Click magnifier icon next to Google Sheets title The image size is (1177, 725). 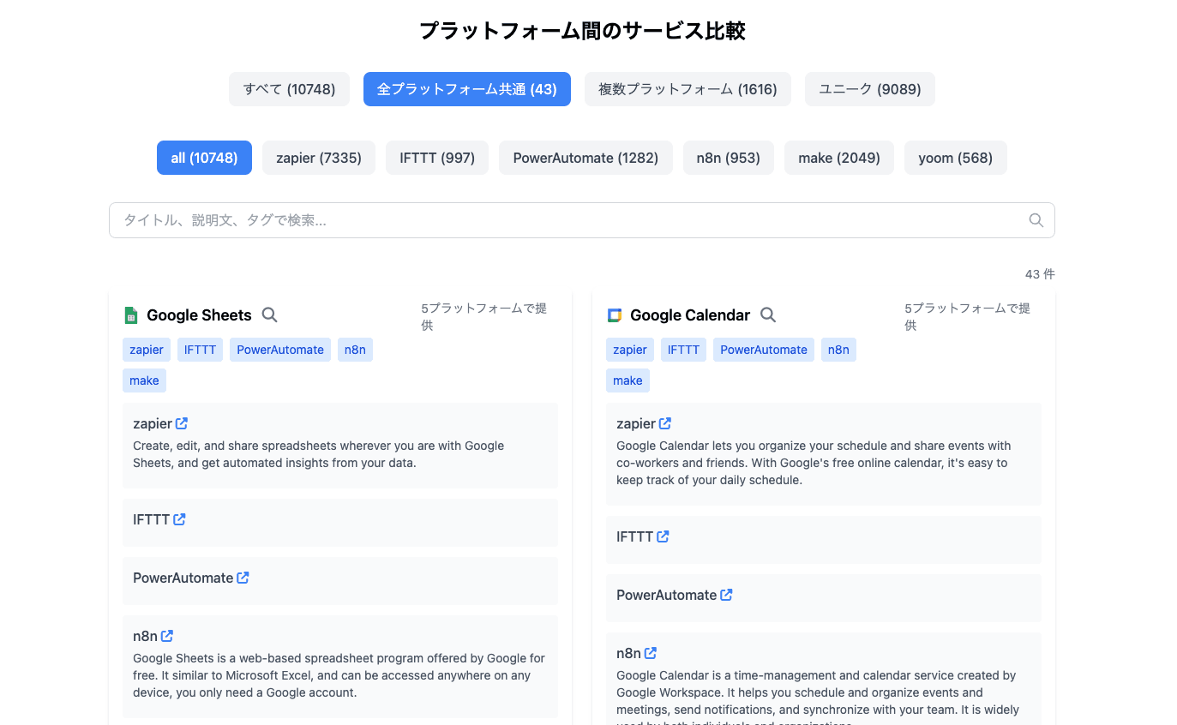click(x=269, y=315)
